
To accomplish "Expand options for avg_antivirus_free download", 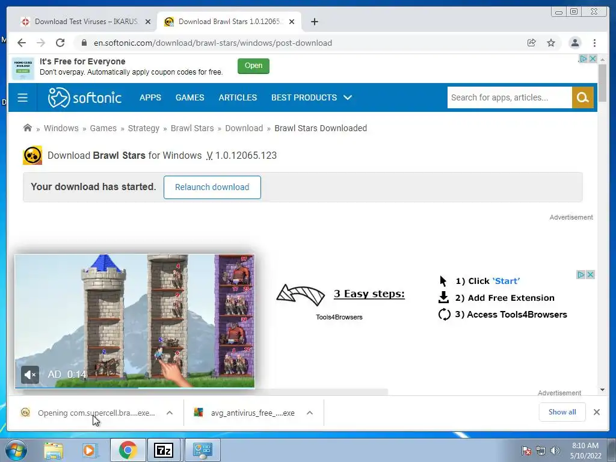I will pos(310,413).
